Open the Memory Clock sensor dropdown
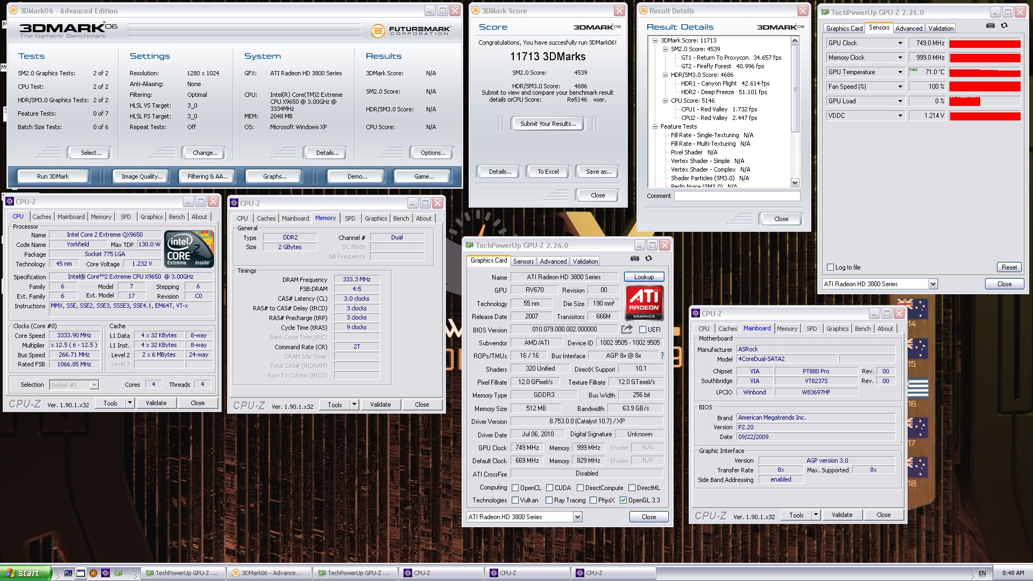1033x581 pixels. 900,58
